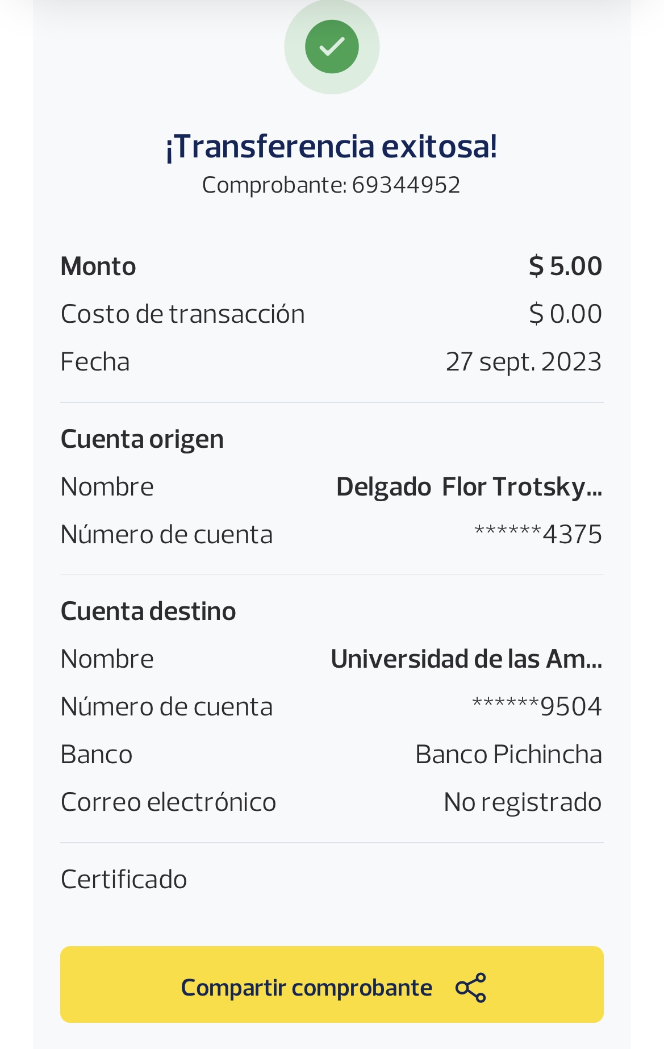Tap the truncated Universidad de las Am name
664x1049 pixels.
466,659
